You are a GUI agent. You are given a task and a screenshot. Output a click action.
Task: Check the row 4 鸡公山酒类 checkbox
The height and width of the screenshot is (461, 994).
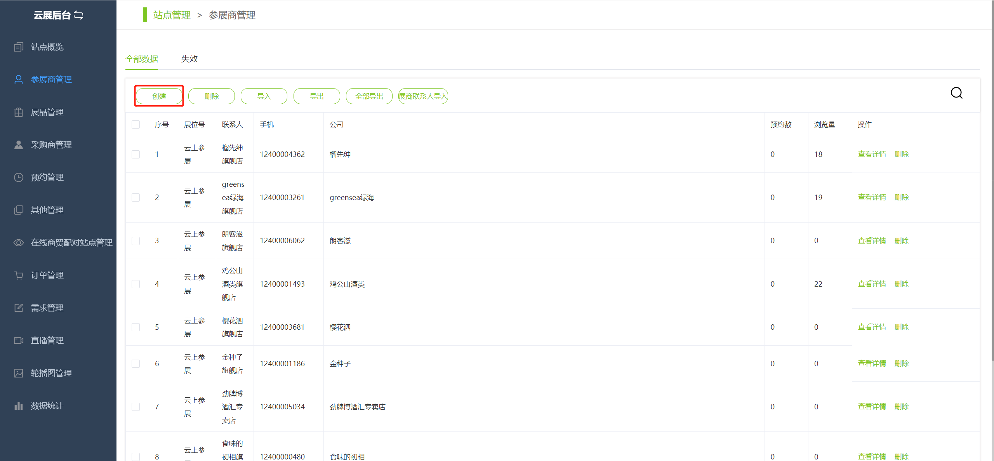(136, 284)
